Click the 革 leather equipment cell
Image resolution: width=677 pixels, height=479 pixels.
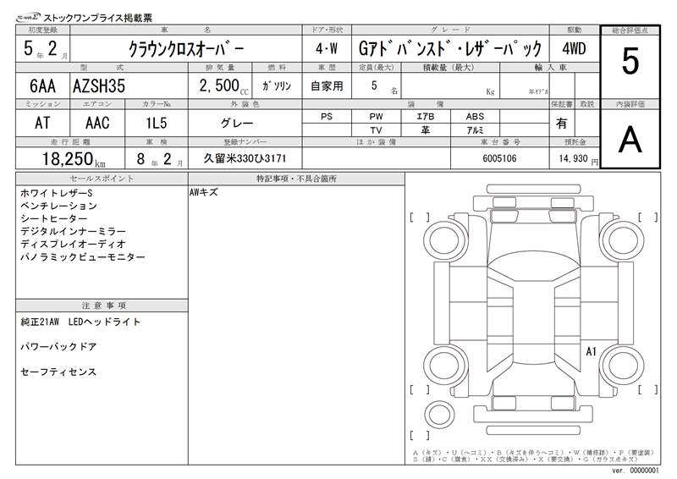coord(426,130)
